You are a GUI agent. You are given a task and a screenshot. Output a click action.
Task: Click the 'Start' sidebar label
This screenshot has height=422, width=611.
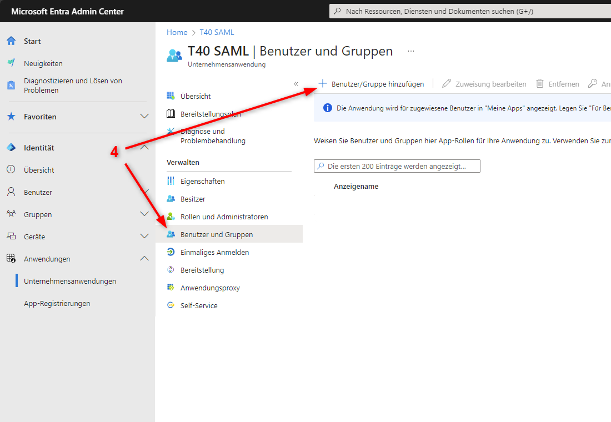tap(32, 41)
